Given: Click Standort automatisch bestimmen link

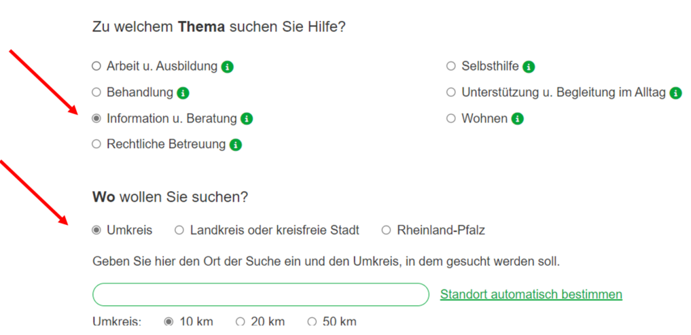Looking at the screenshot, I should click(531, 294).
